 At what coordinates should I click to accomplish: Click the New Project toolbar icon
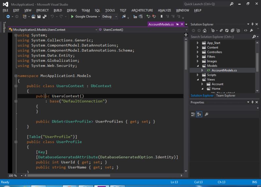[x=25, y=17]
